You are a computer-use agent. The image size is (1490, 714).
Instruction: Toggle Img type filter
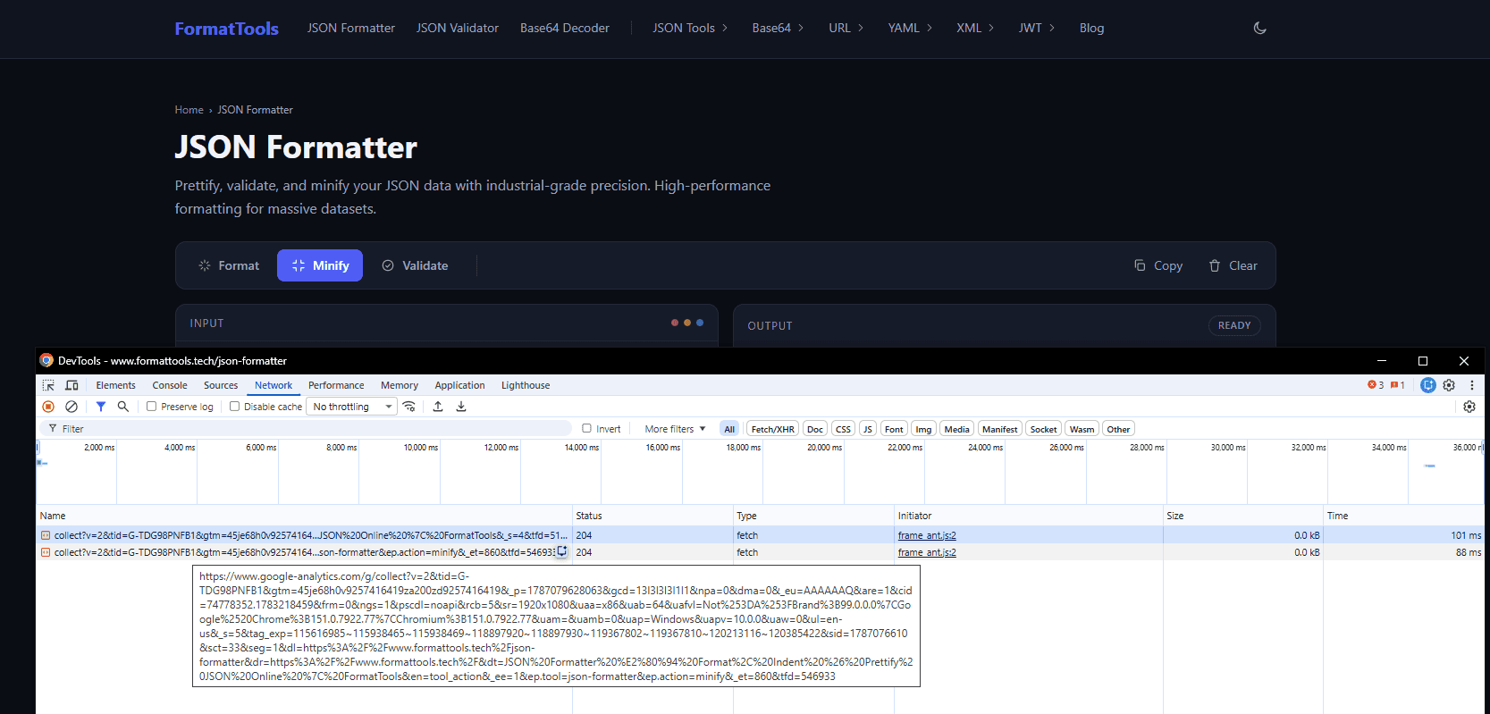[x=923, y=429]
